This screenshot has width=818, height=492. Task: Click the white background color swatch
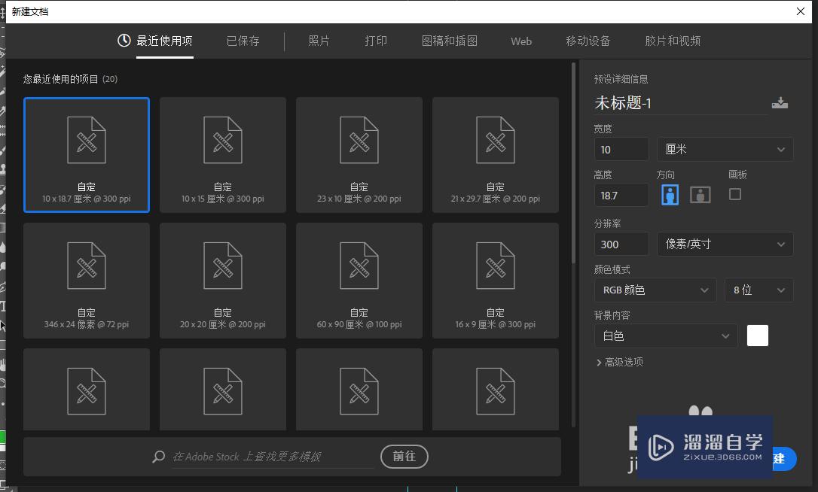coord(757,336)
